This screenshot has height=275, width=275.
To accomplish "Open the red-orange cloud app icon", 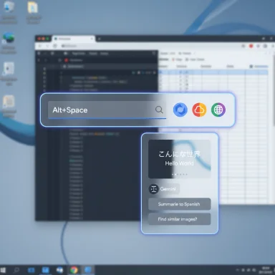I will pos(199,110).
